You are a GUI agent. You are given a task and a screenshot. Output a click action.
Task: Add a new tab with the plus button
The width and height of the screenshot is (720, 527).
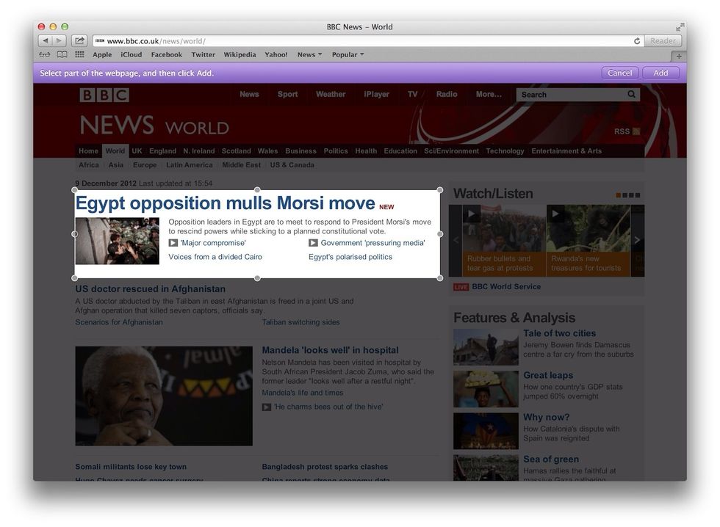point(679,56)
